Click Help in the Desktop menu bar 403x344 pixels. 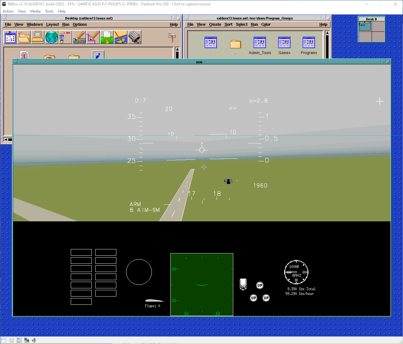point(174,24)
